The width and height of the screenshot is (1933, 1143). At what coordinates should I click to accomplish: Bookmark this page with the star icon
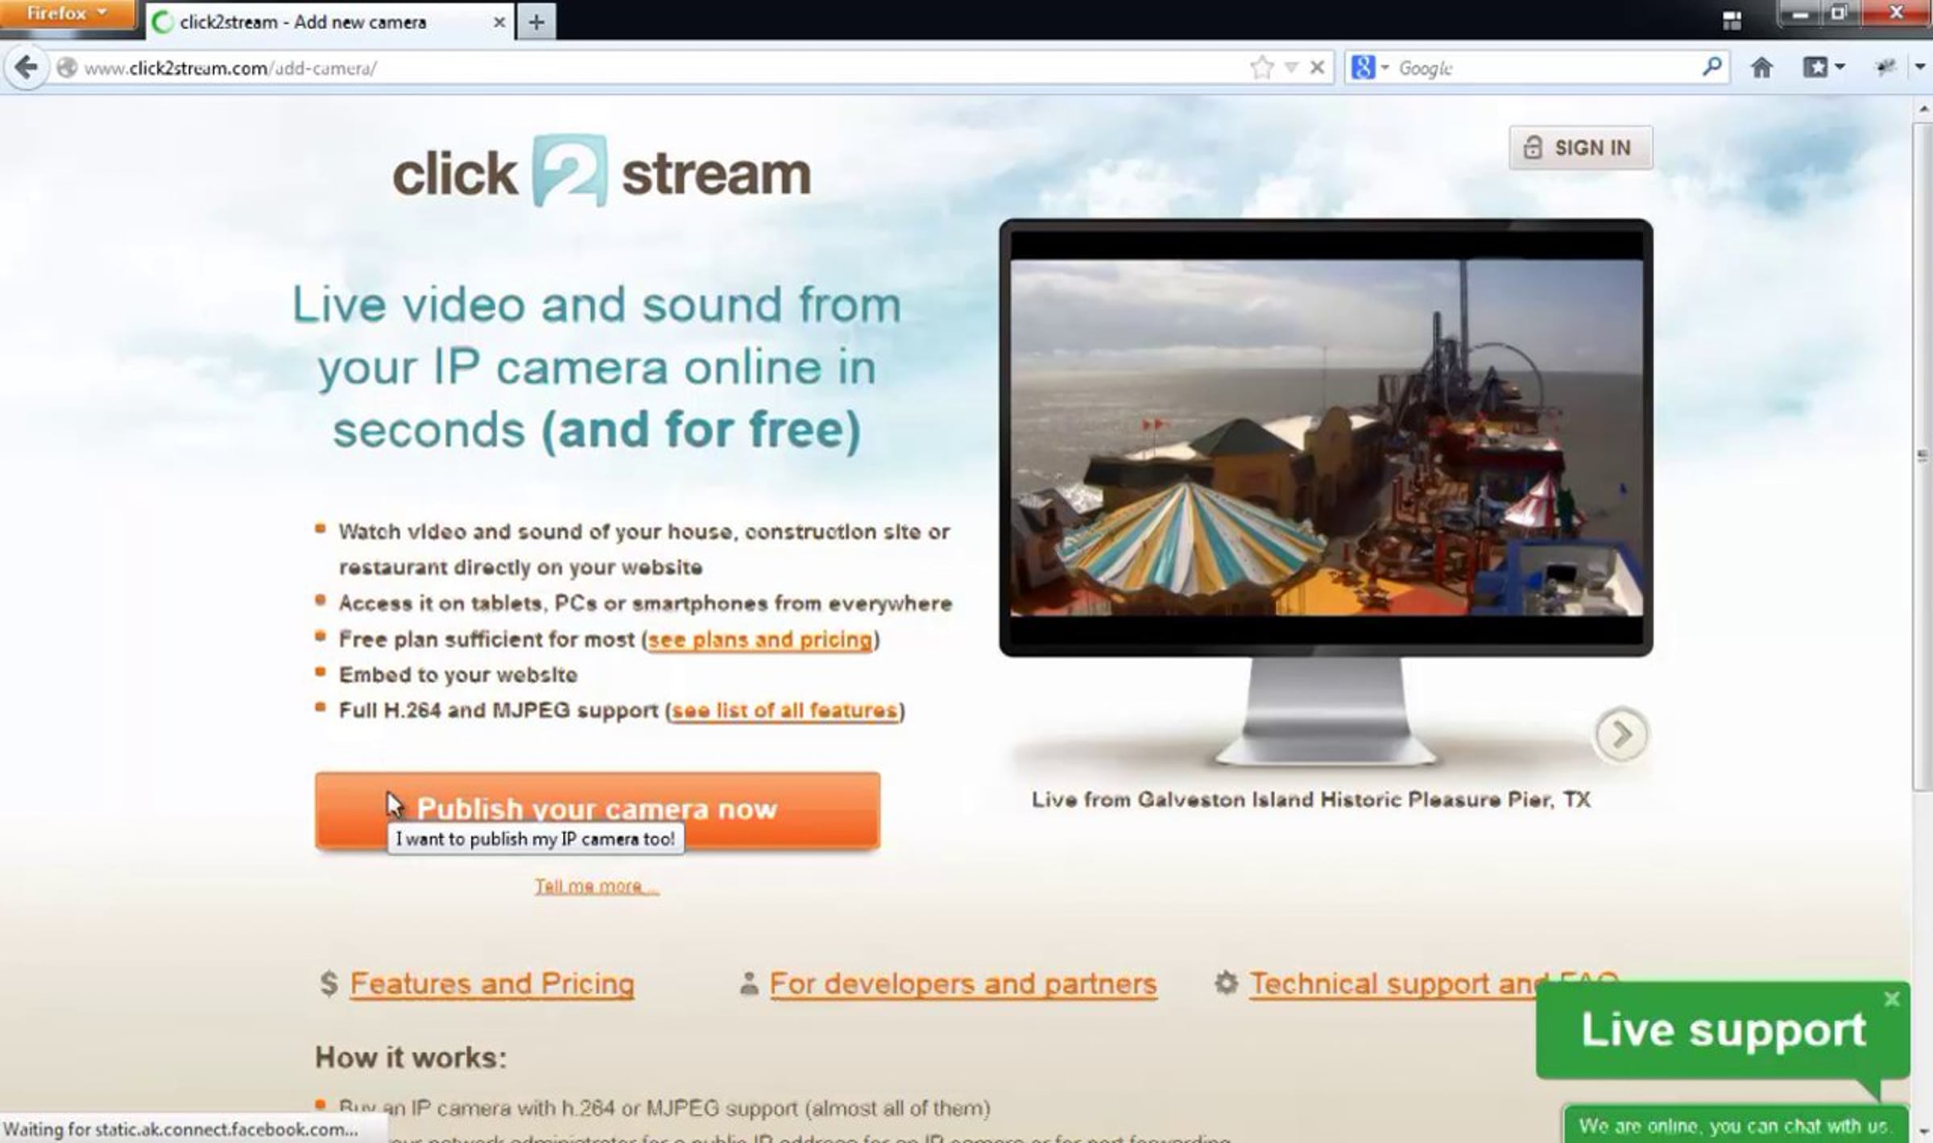click(1261, 68)
